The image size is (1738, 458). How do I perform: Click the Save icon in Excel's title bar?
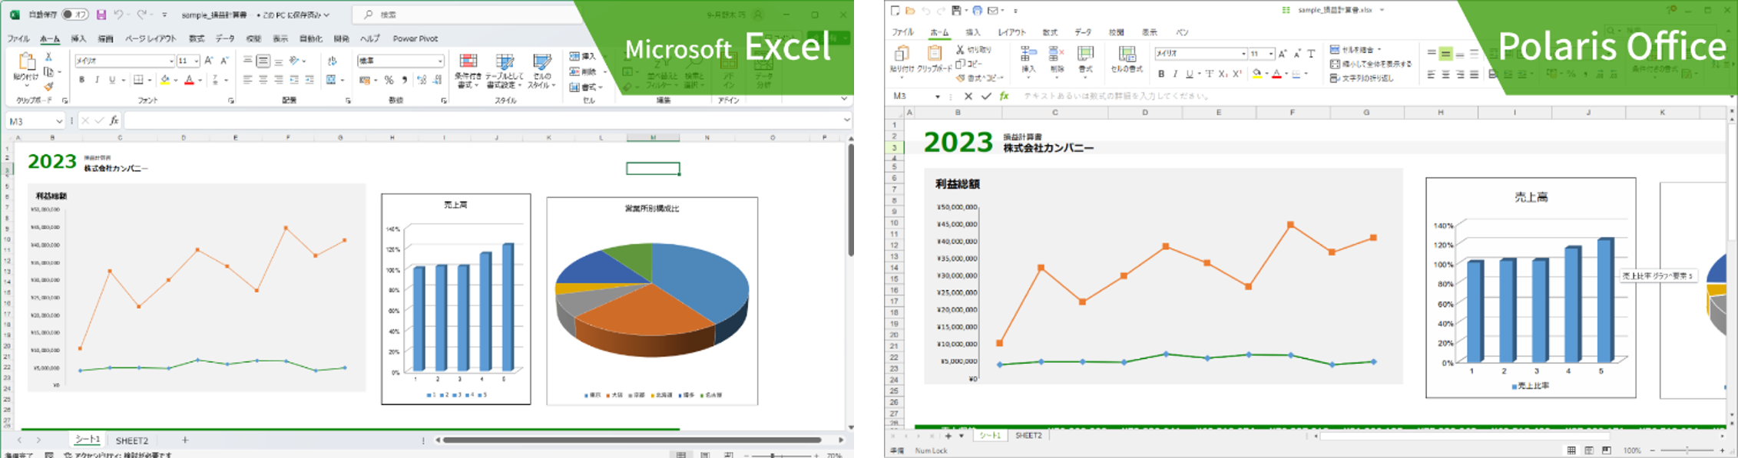(100, 15)
